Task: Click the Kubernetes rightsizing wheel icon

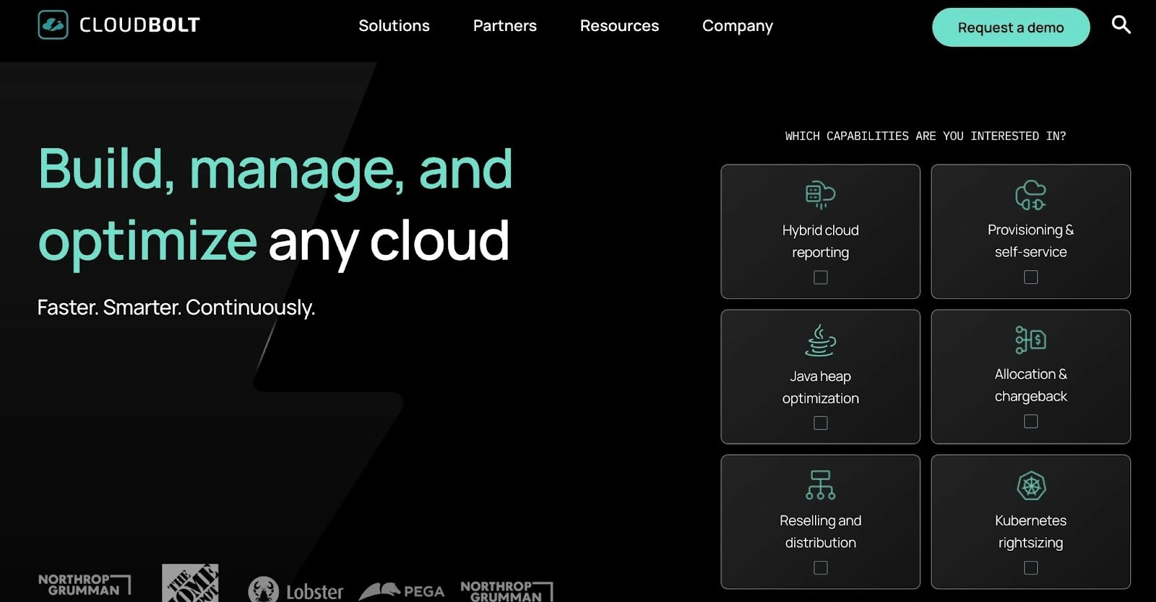Action: pos(1031,486)
